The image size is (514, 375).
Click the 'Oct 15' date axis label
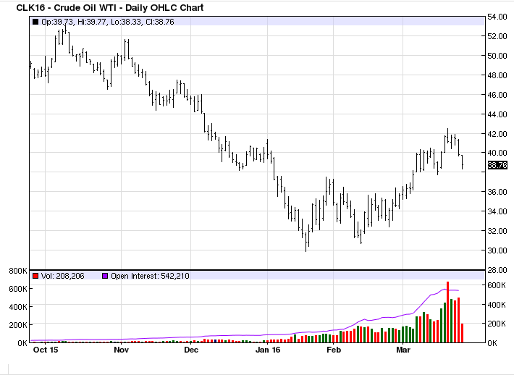[46, 350]
